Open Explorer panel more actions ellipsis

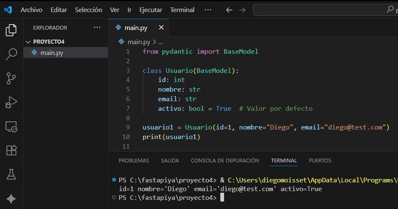(97, 27)
